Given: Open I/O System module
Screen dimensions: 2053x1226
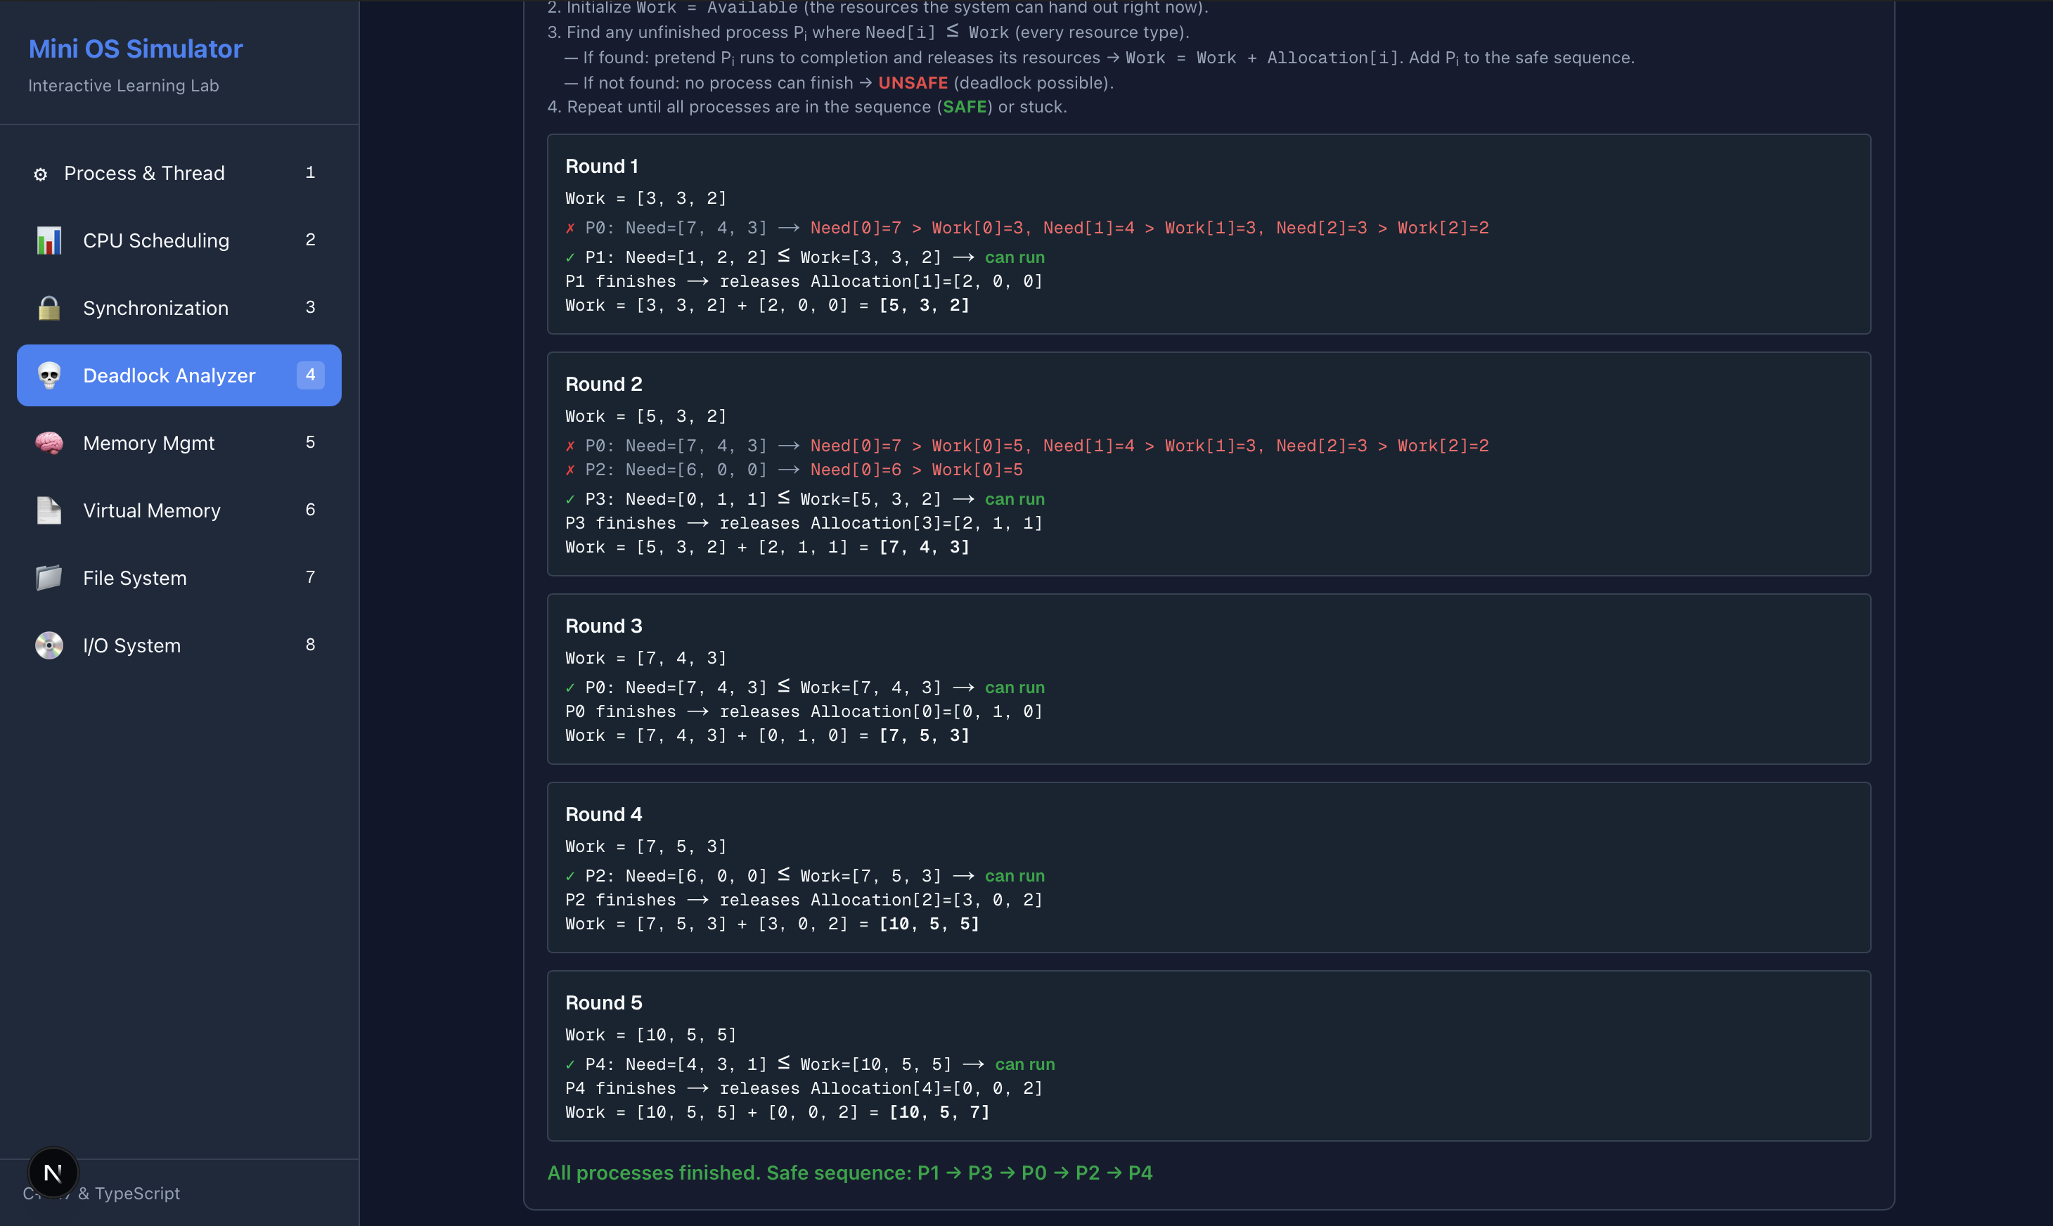Looking at the screenshot, I should [132, 645].
